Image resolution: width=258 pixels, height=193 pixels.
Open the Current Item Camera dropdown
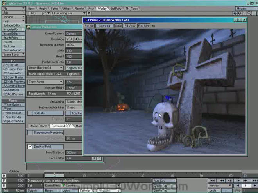[x=91, y=186]
